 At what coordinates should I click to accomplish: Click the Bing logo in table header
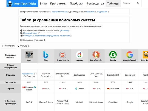click(x=46, y=55)
